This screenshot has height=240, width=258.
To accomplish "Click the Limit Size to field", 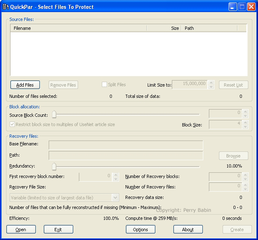I will coord(190,85).
